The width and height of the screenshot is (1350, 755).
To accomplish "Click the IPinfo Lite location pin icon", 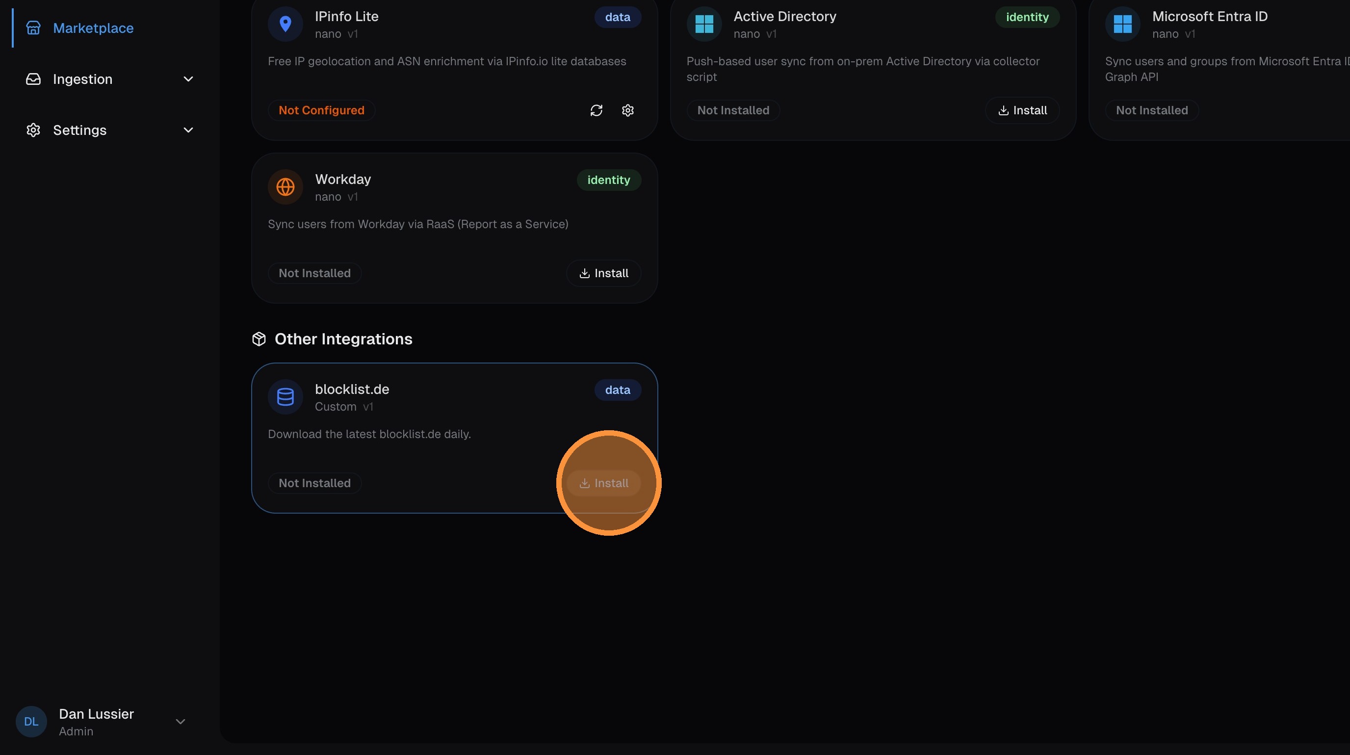I will point(285,24).
